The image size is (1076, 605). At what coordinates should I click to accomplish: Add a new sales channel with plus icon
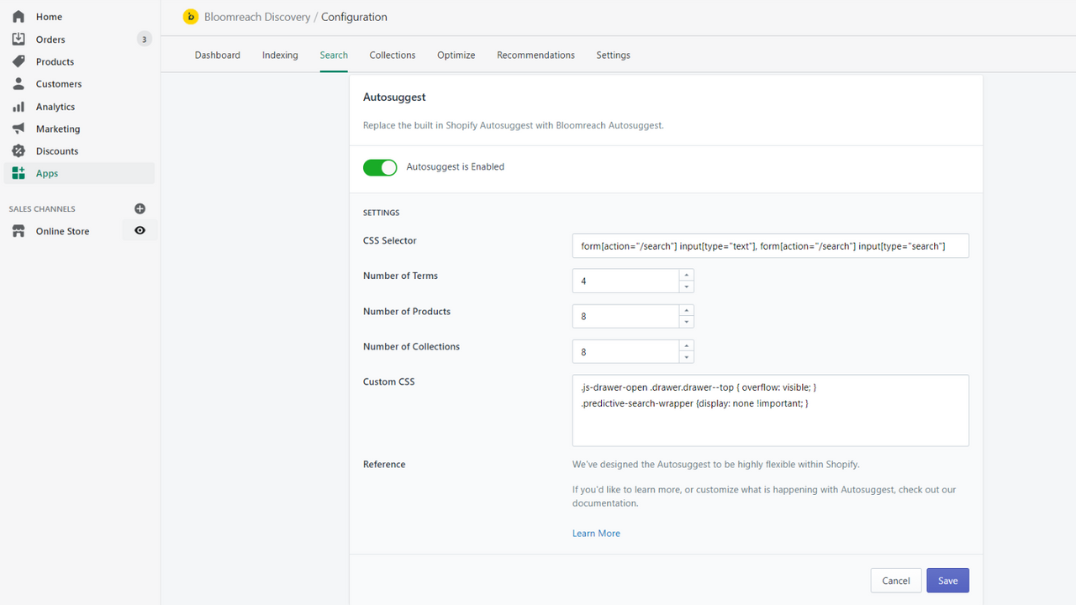(140, 208)
